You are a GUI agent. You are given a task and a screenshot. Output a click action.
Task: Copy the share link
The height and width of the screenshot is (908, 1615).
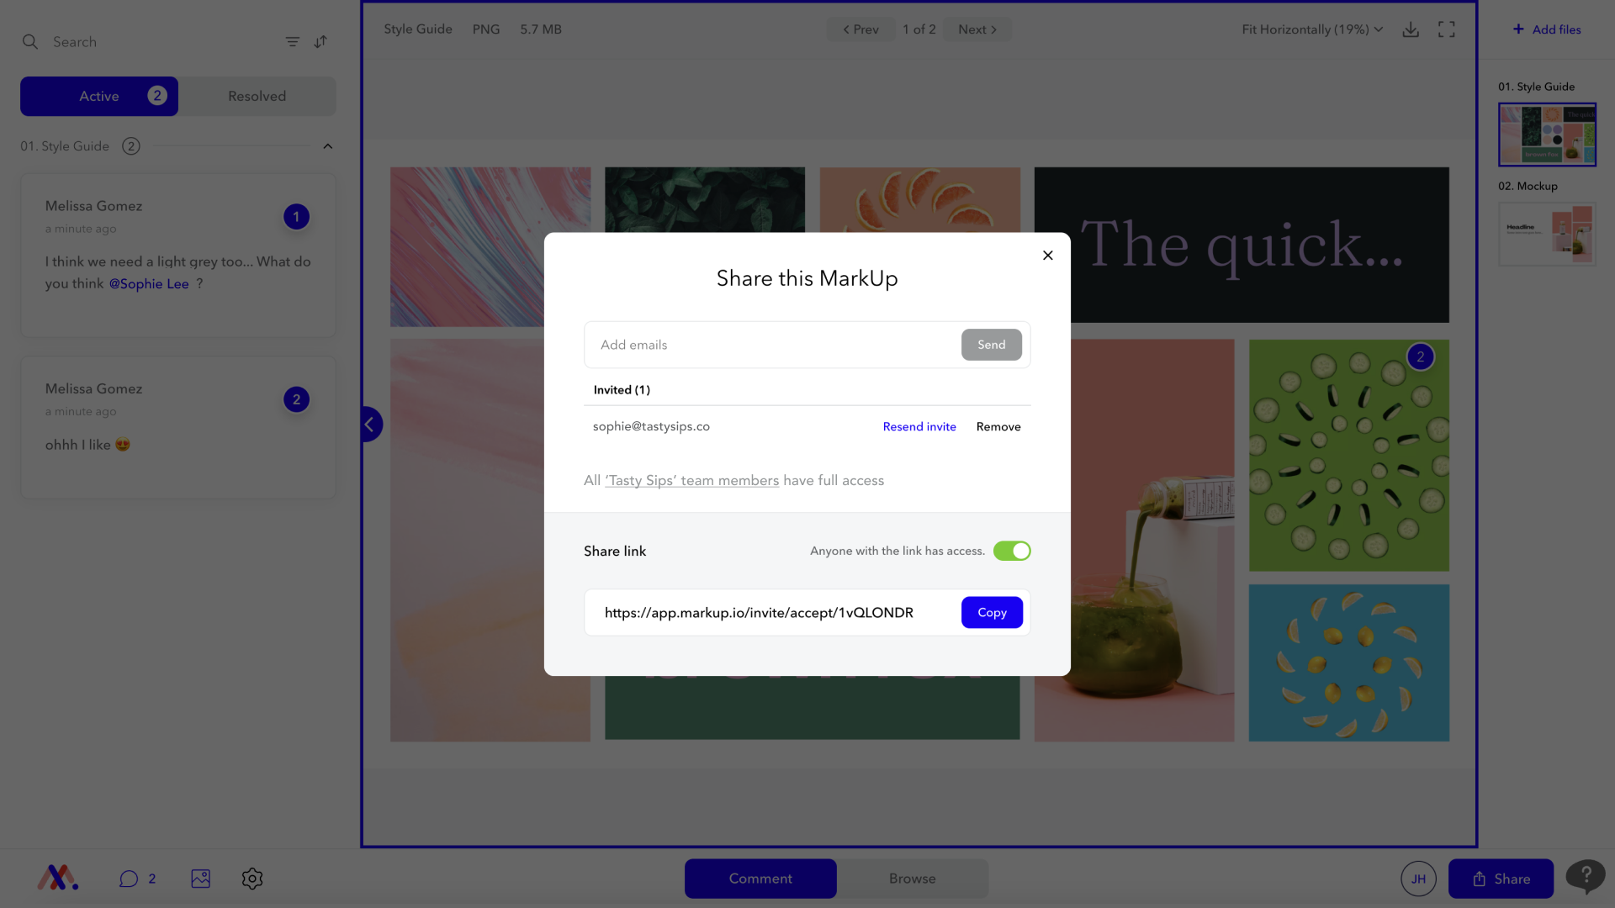click(x=992, y=612)
